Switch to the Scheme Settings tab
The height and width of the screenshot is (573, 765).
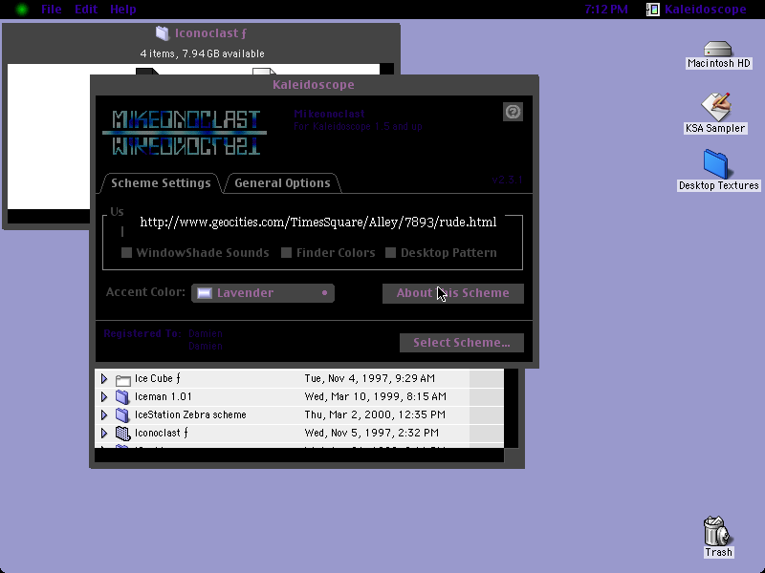pyautogui.click(x=161, y=182)
